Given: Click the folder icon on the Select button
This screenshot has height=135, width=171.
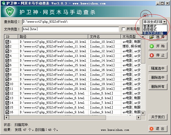Looking at the screenshot, I should click(x=151, y=37).
